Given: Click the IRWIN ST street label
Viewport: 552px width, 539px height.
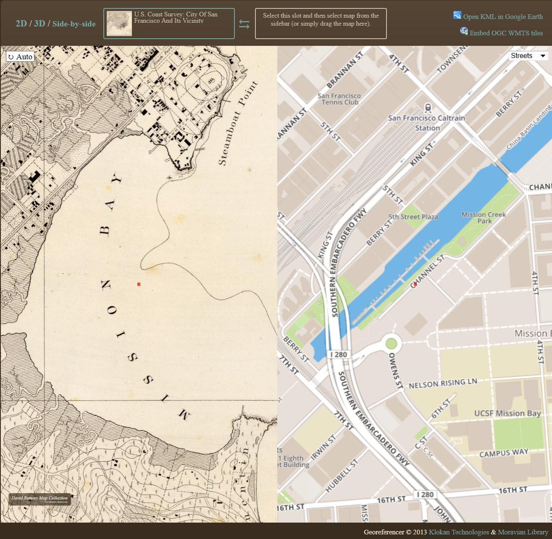Looking at the screenshot, I should 323,448.
